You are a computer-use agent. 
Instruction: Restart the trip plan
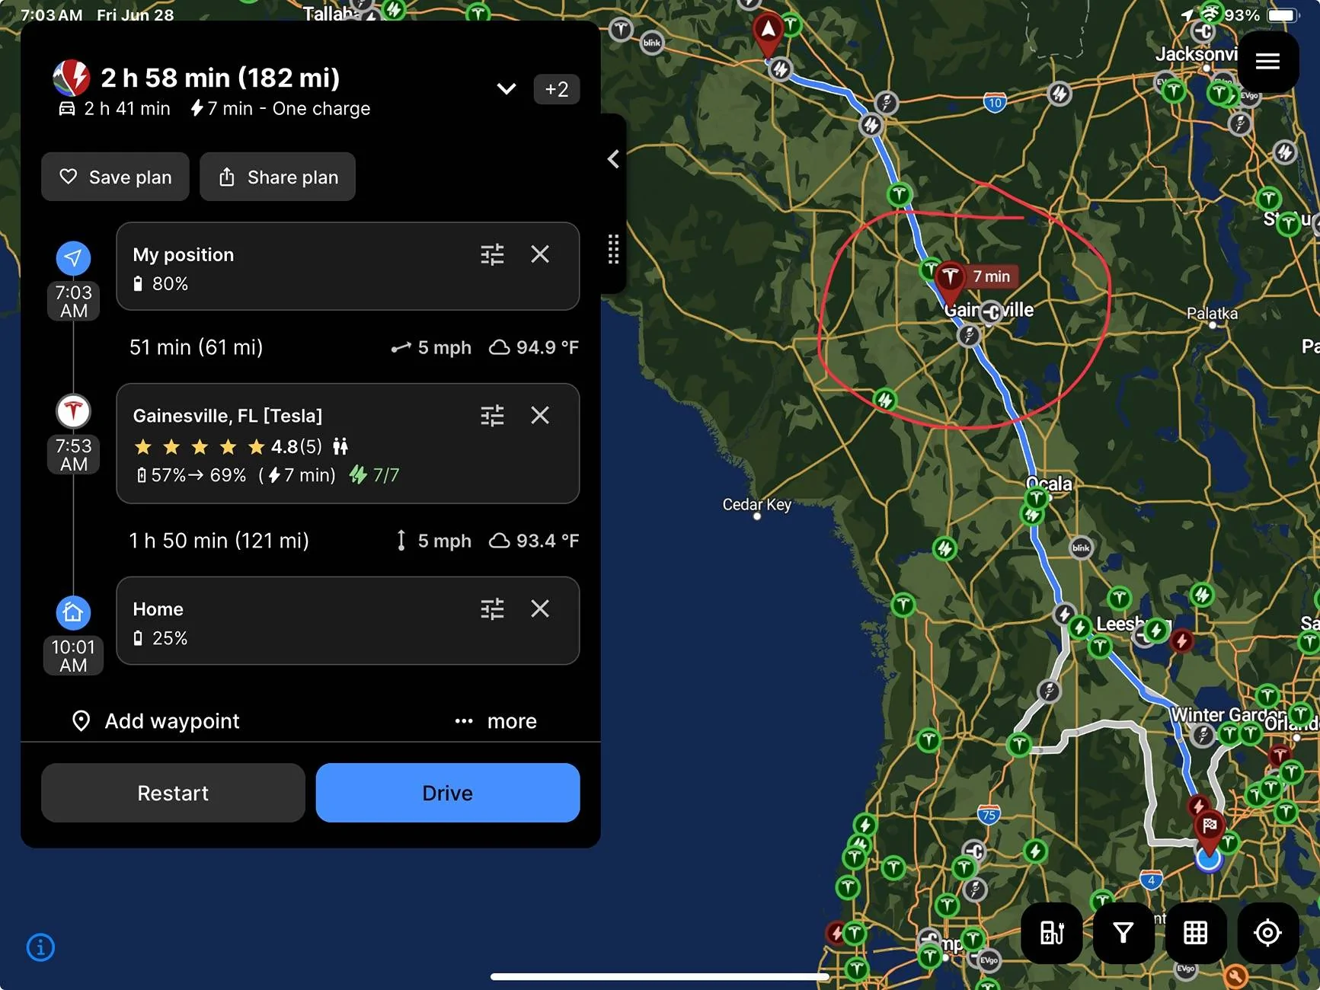pos(173,793)
